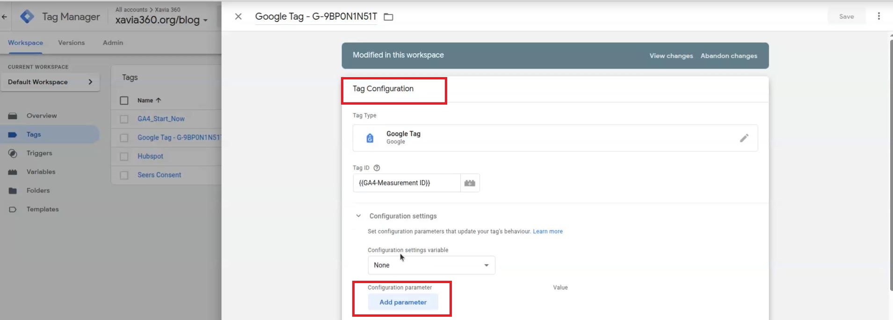893x320 pixels.
Task: Open Folders in the sidebar
Action: tap(38, 191)
